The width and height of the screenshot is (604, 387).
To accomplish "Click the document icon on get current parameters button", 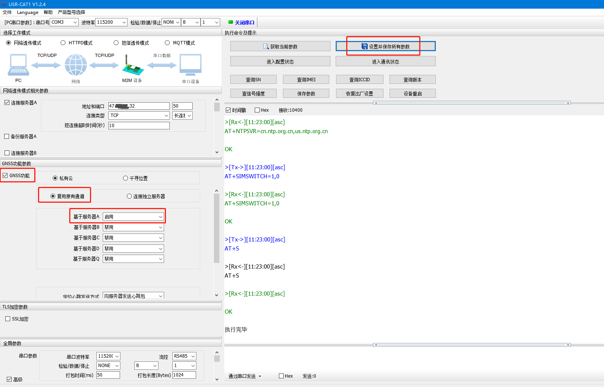I will click(x=266, y=47).
